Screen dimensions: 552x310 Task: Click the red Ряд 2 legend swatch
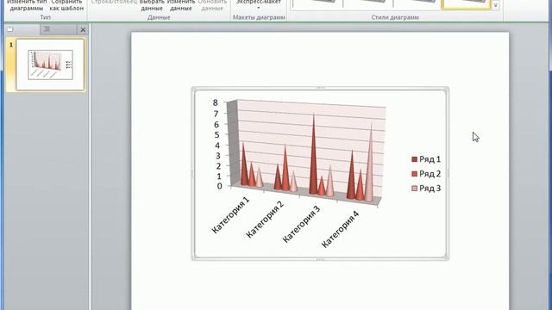(x=414, y=174)
